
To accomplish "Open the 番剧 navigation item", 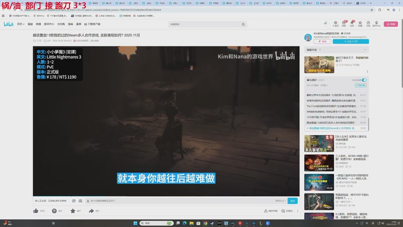I will point(30,24).
